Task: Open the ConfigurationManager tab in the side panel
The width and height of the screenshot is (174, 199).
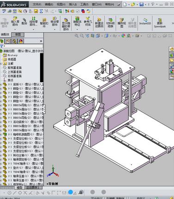Action: point(14,41)
